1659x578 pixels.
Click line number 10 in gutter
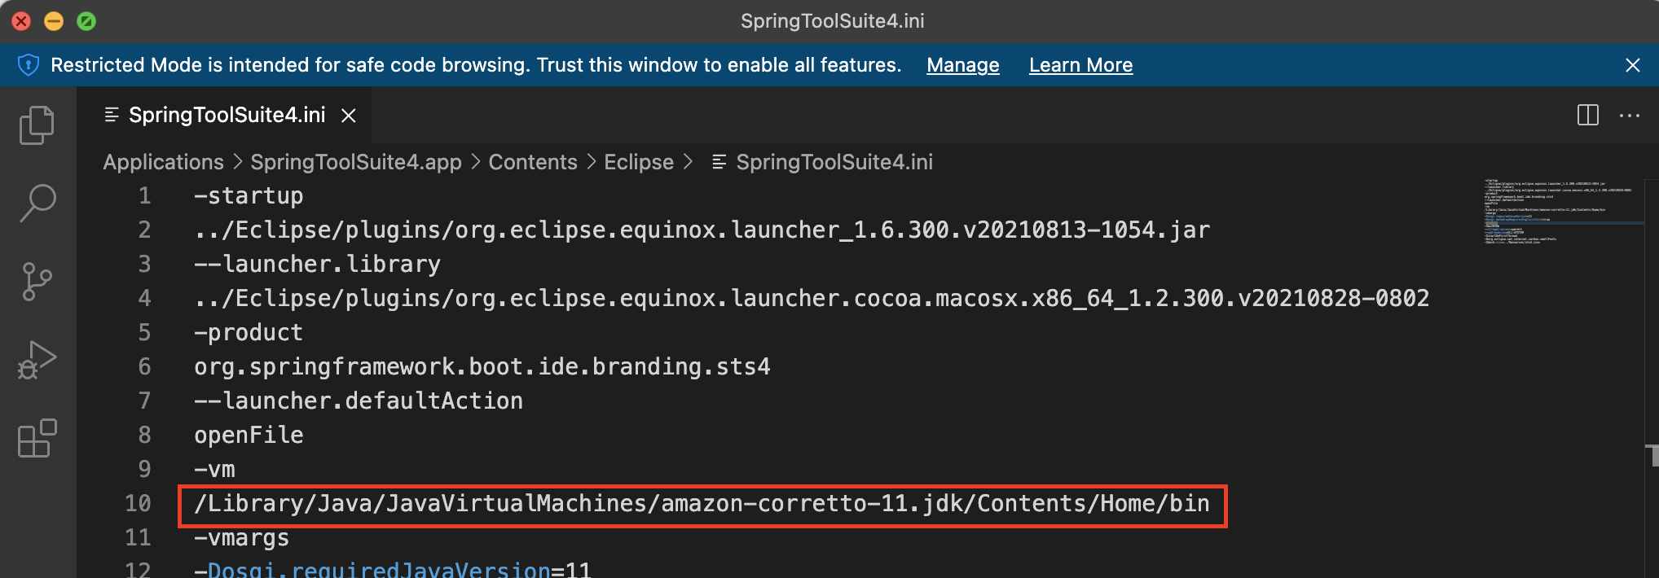click(138, 504)
